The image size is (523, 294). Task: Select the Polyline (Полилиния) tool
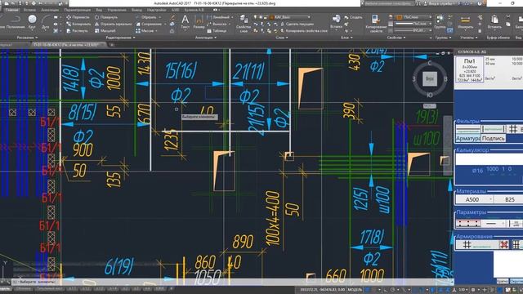15,22
